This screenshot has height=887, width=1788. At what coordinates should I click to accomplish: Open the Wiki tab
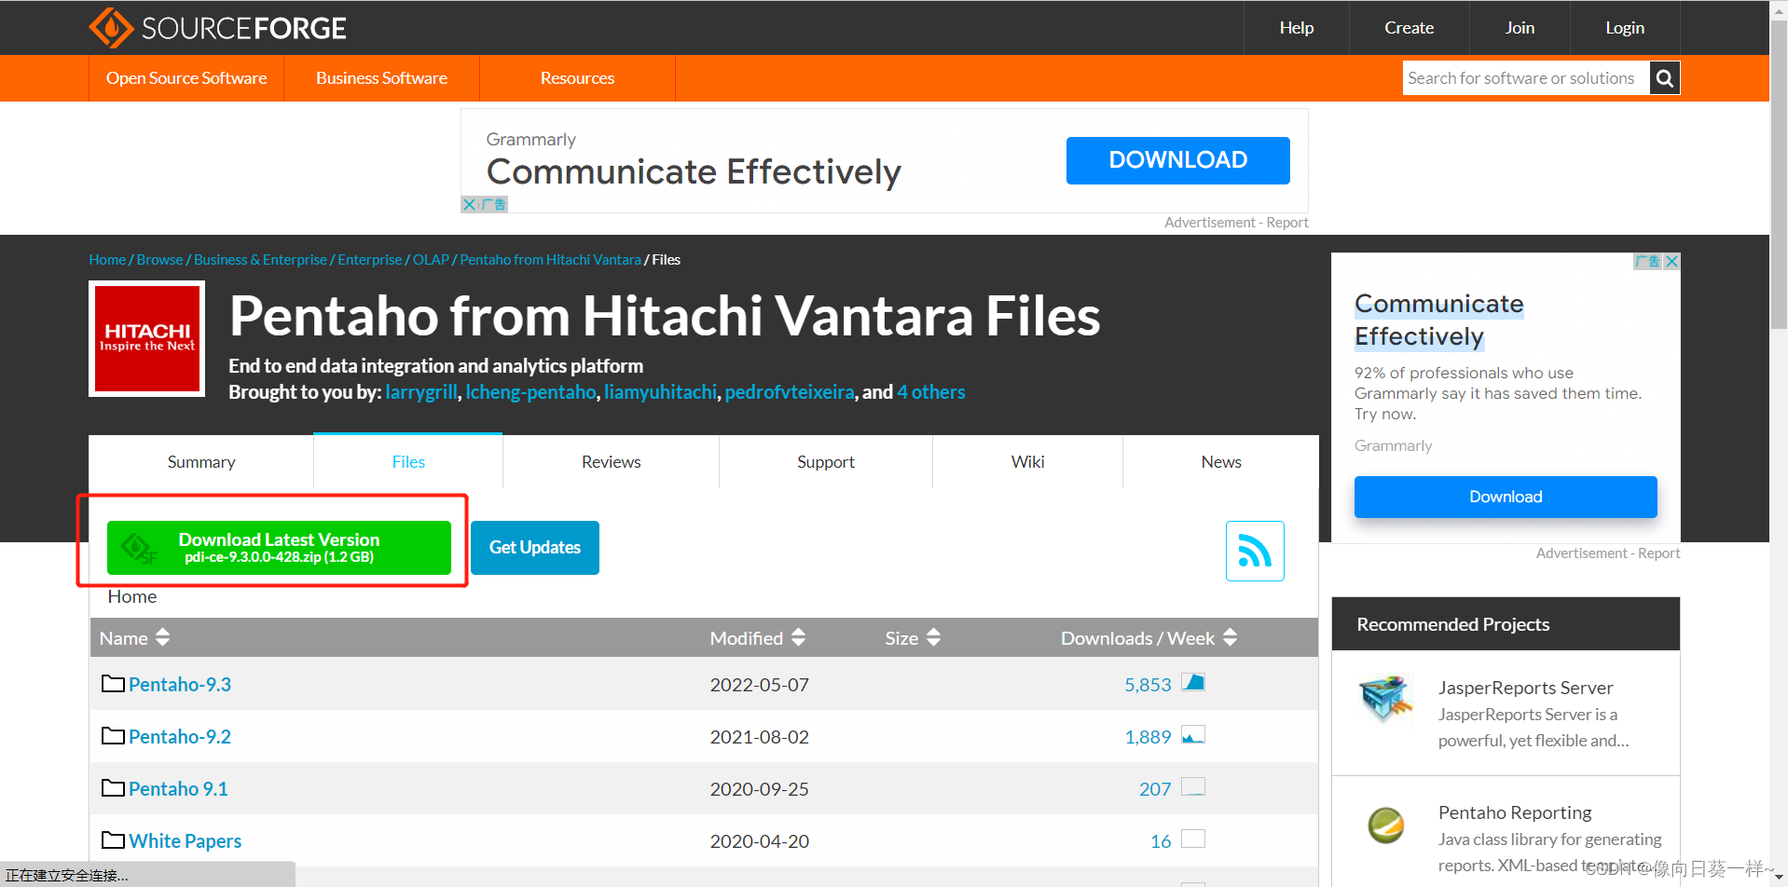coord(1027,462)
